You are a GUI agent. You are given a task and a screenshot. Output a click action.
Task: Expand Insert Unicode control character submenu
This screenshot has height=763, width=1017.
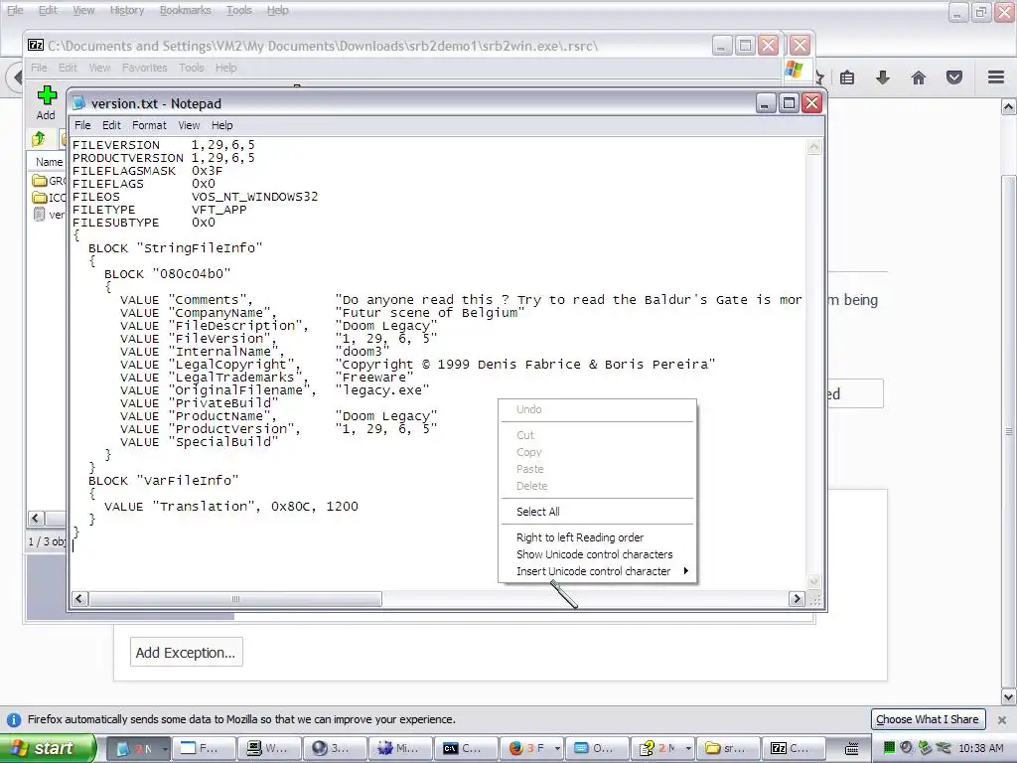pos(597,571)
